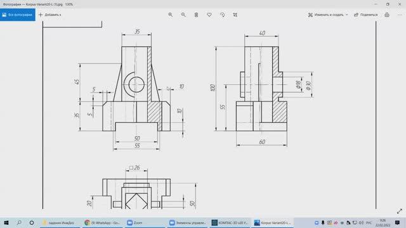
Task: Go back to Все фотографии
Action: pos(18,15)
